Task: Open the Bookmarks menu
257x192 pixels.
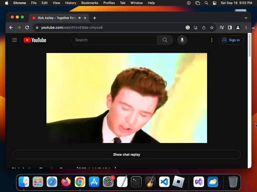Action: [90, 3]
